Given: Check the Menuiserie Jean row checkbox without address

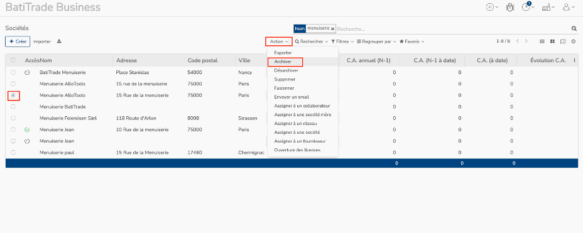Looking at the screenshot, I should (13, 141).
